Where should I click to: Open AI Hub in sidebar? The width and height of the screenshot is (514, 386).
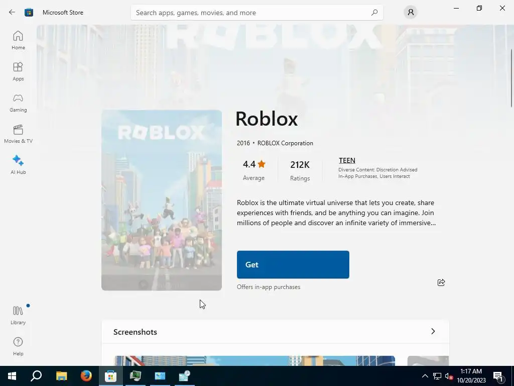pyautogui.click(x=18, y=165)
